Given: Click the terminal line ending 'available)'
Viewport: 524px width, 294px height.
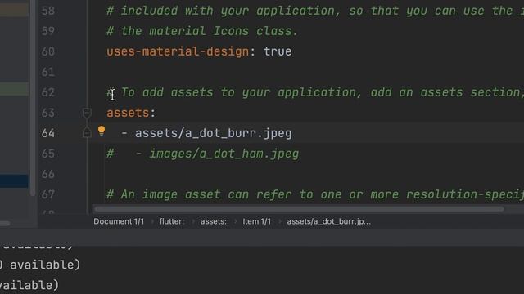Looking at the screenshot, I should pos(40,265).
